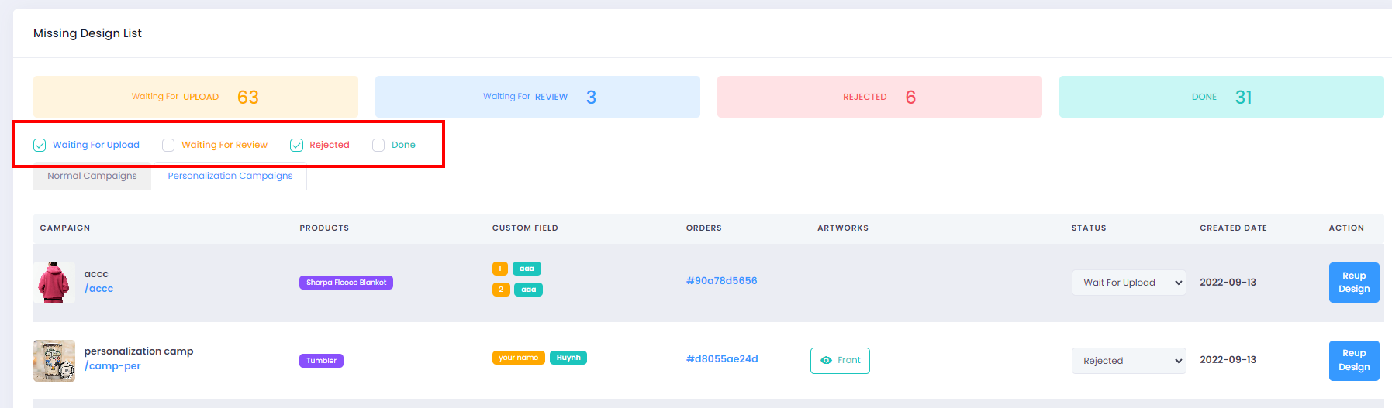Open order #90a78d5656

pos(721,281)
